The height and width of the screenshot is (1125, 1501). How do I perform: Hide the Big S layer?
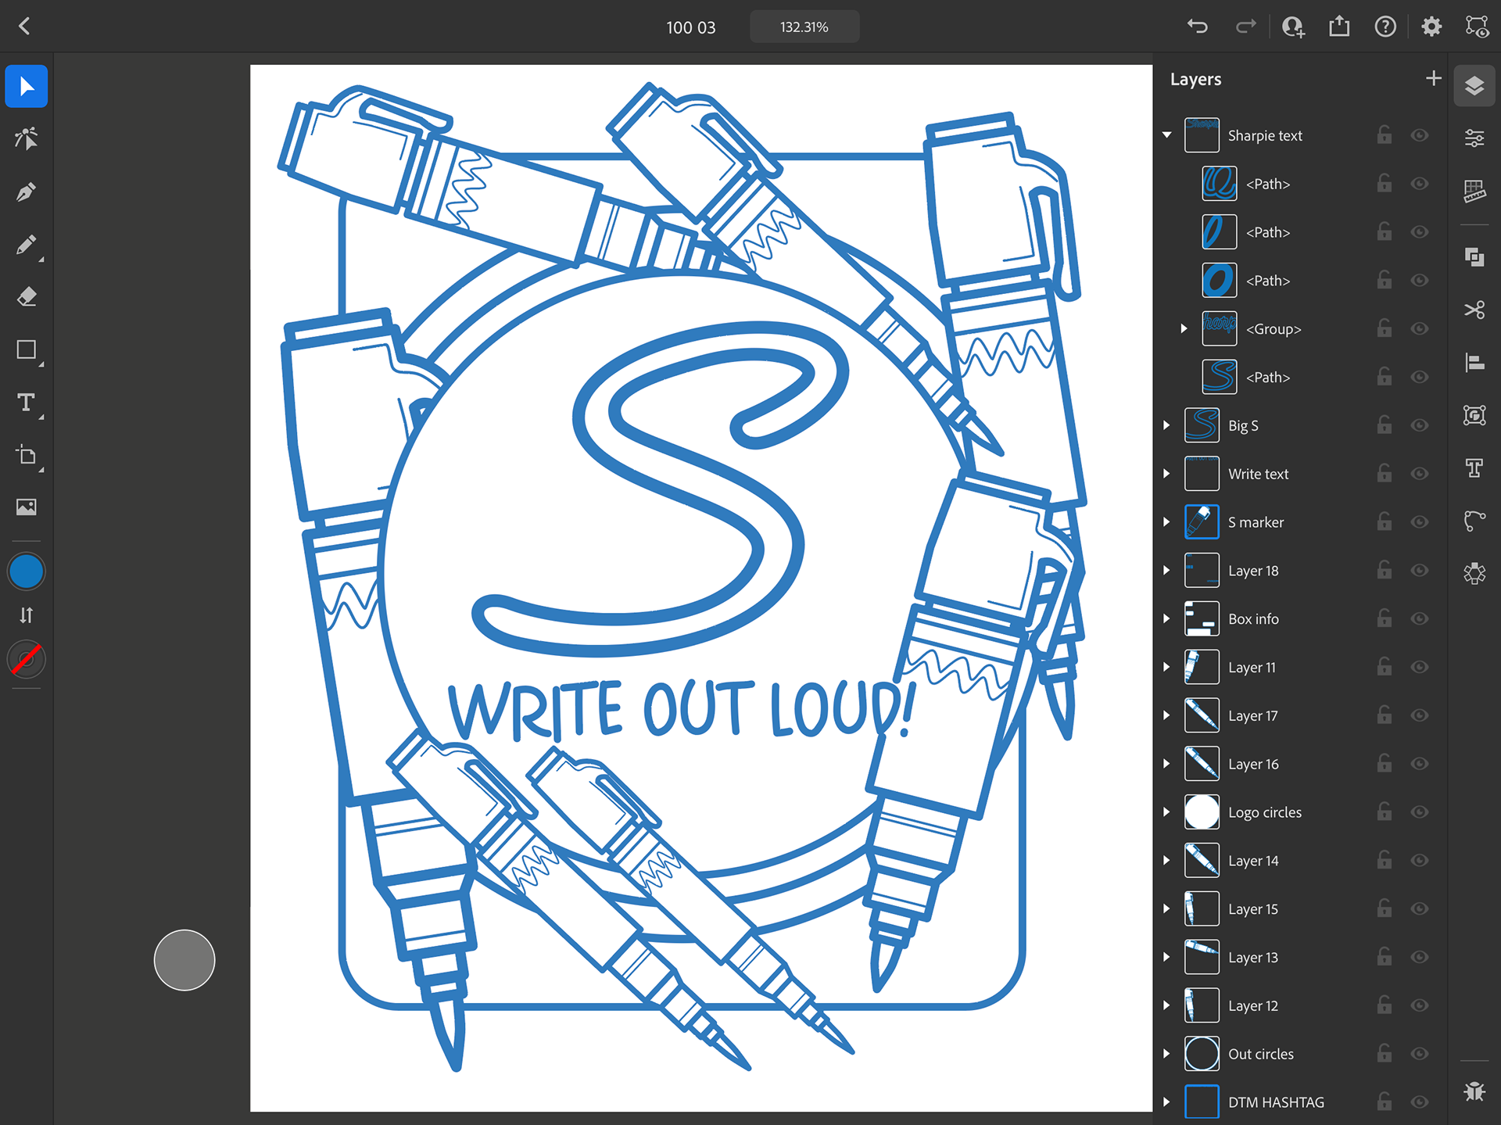click(1420, 425)
